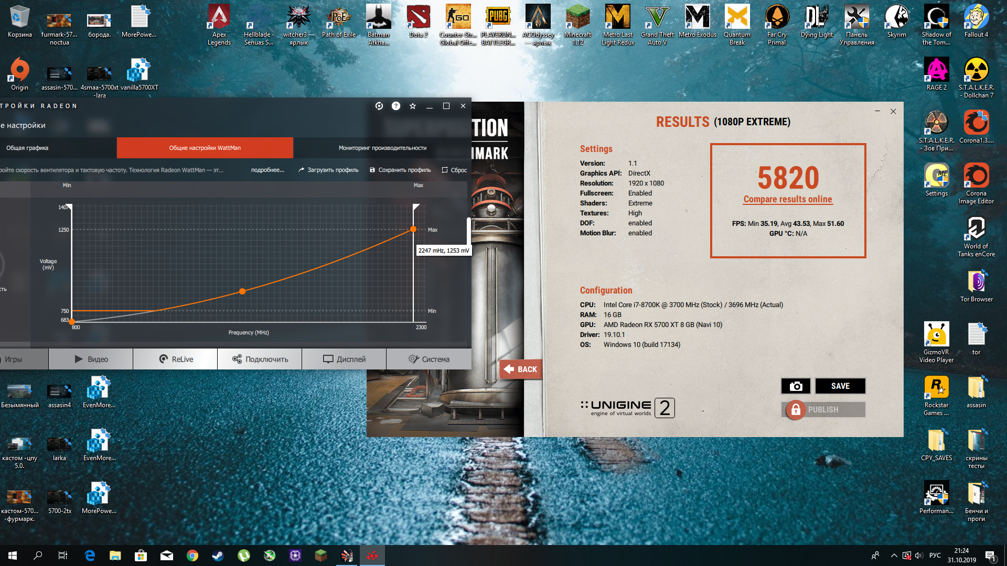This screenshot has width=1007, height=566.
Task: Select the Общая графика tab
Action: 27,148
